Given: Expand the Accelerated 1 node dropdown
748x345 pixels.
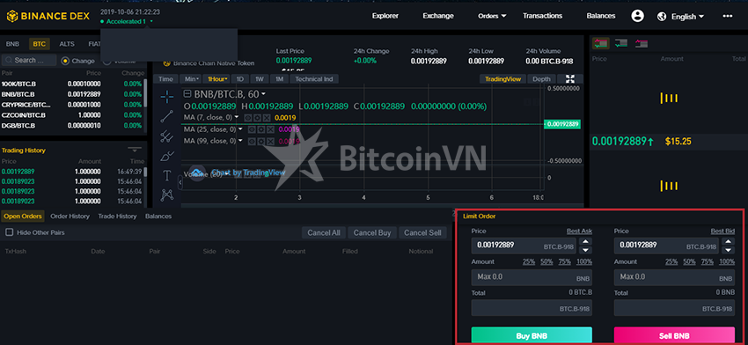Looking at the screenshot, I should pyautogui.click(x=151, y=22).
